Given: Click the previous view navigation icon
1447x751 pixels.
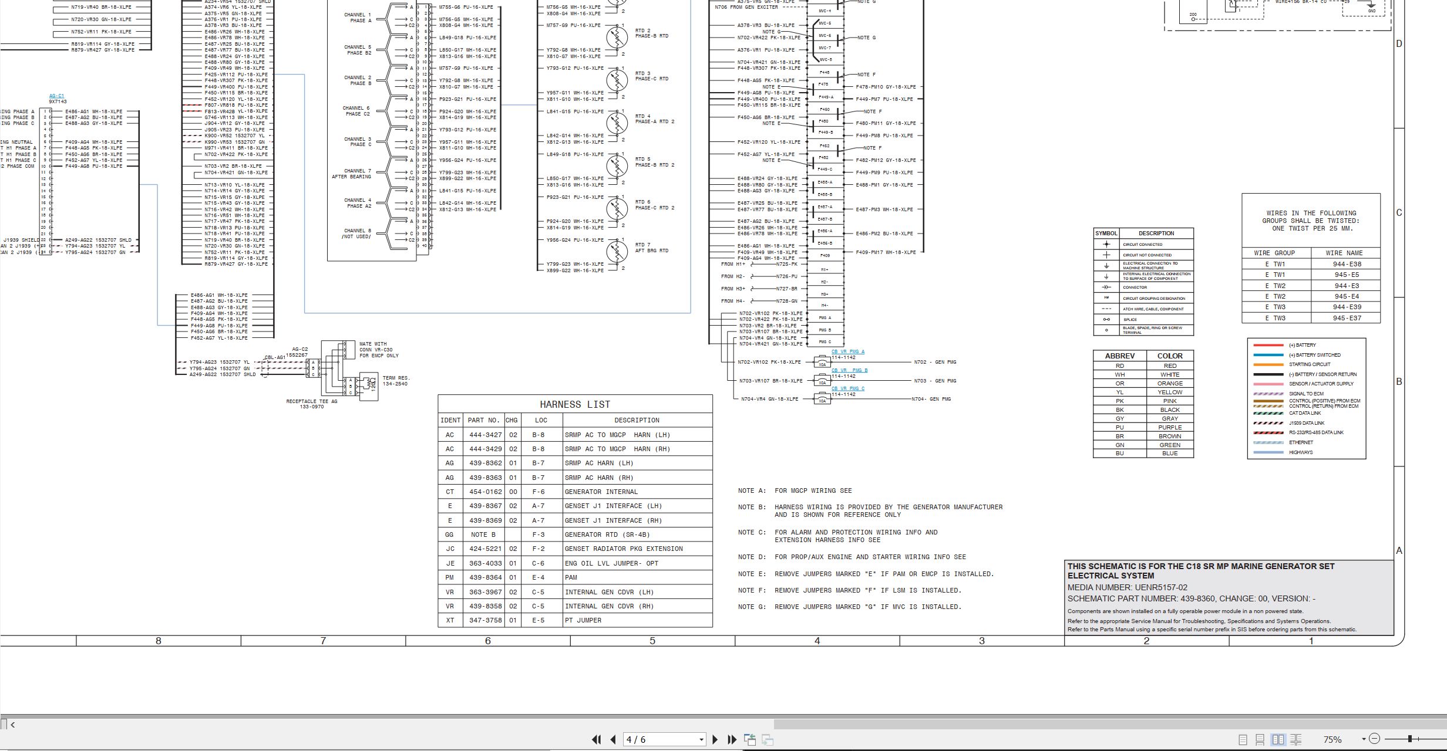Looking at the screenshot, I should point(750,740).
